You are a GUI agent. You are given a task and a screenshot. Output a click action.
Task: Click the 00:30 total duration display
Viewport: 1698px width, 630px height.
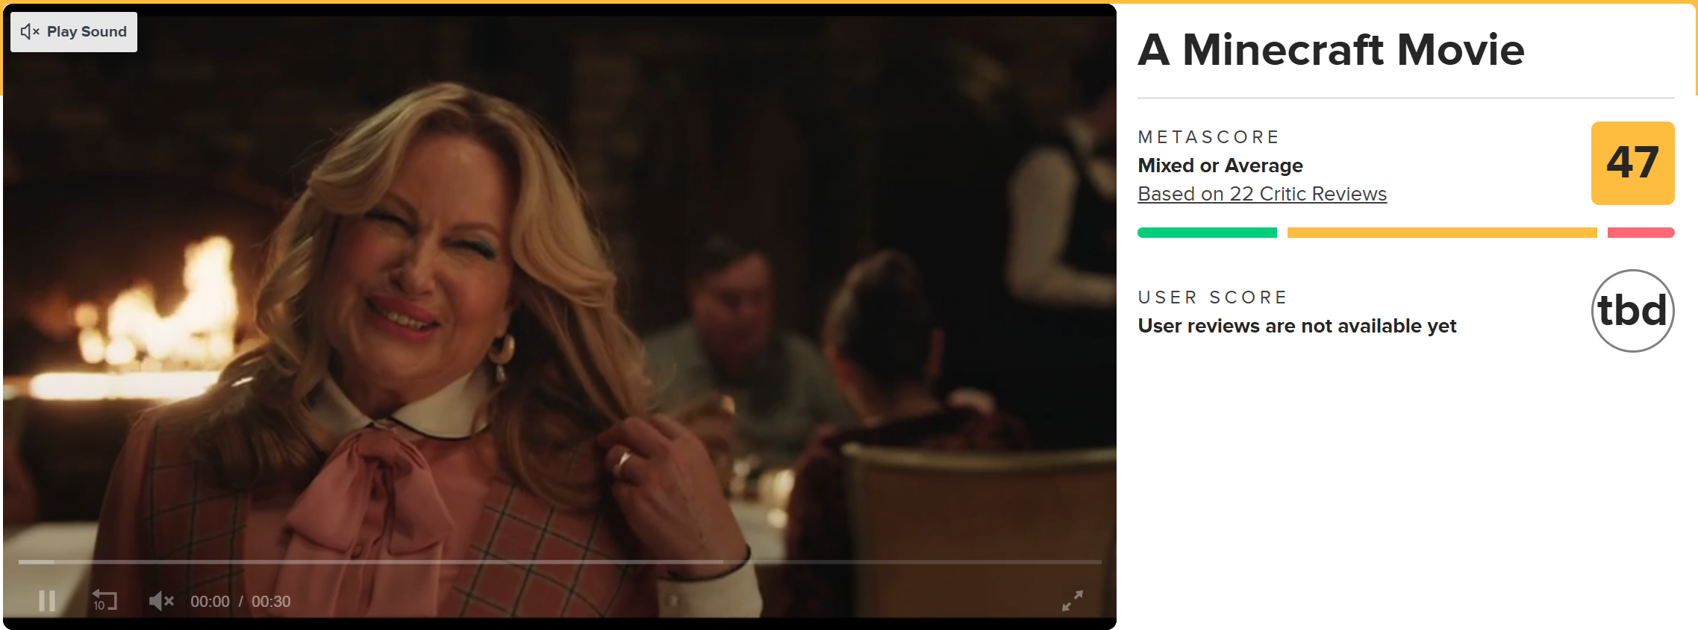pos(271,602)
